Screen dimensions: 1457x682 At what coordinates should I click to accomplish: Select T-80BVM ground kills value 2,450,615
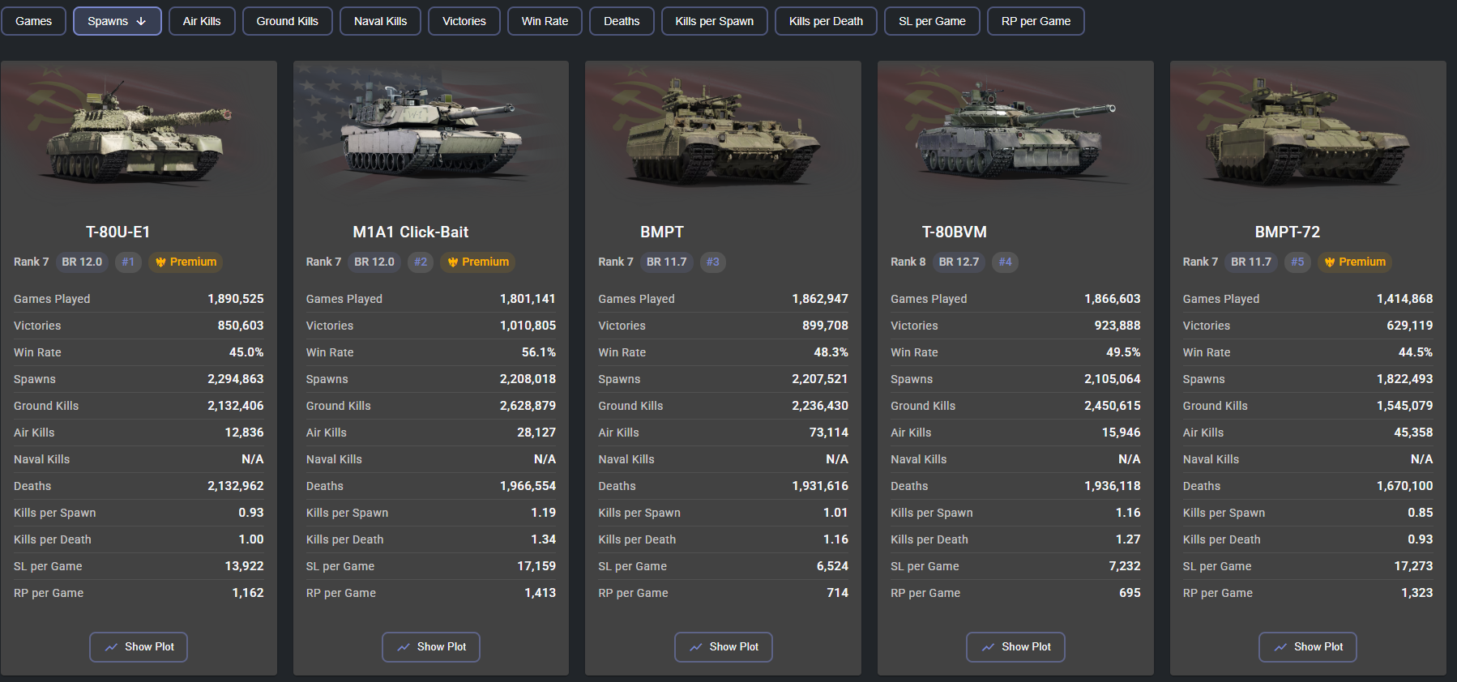click(x=1113, y=406)
